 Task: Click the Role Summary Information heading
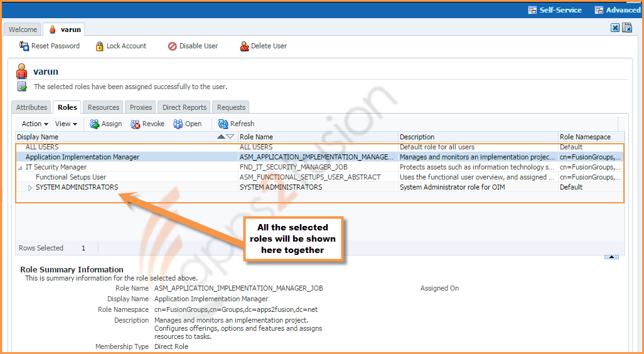[x=72, y=270]
